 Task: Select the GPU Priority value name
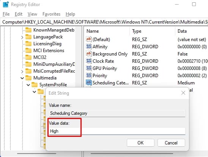tap(105, 68)
